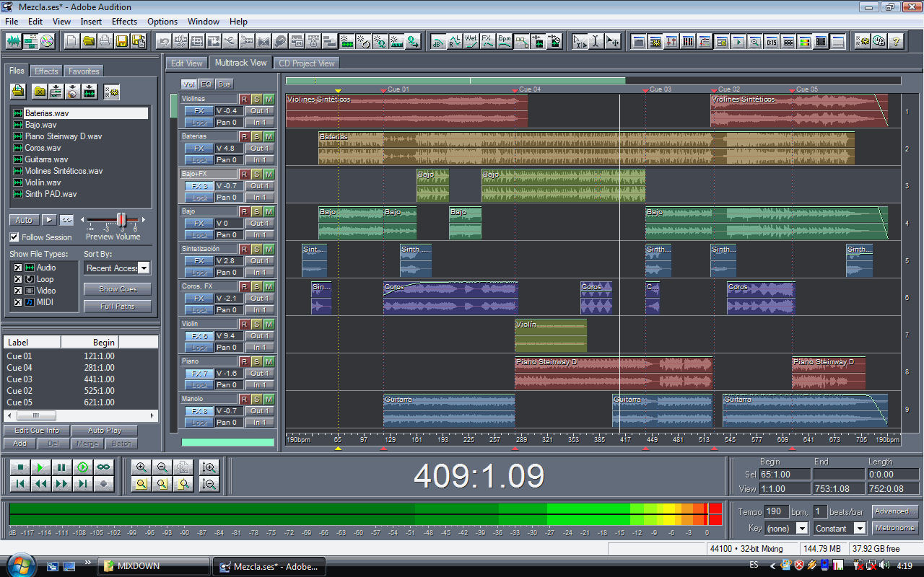Mute the Piano track
The height and width of the screenshot is (577, 924).
[269, 361]
